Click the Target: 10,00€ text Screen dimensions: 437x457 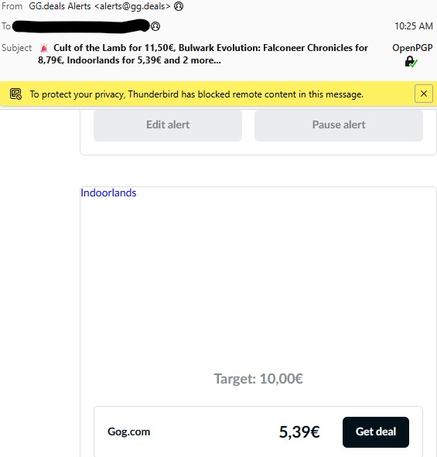258,379
